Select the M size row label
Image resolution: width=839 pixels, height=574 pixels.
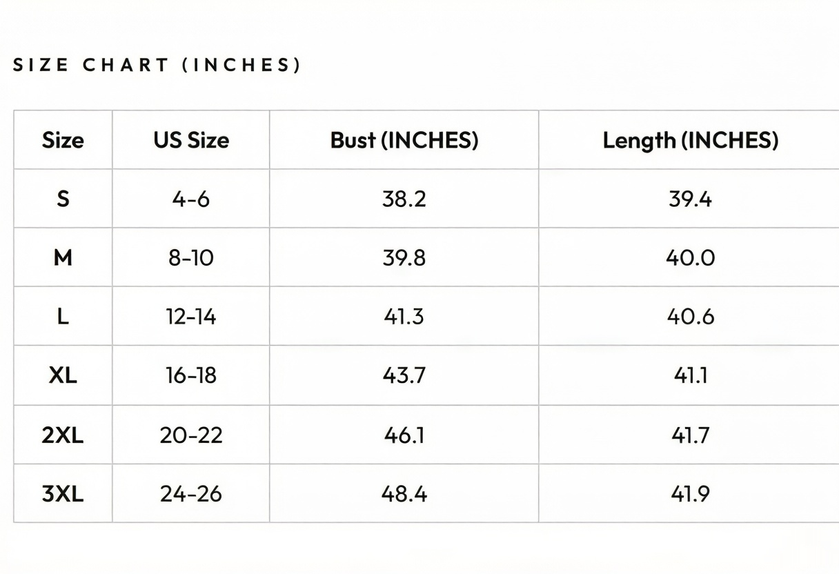[x=63, y=258]
